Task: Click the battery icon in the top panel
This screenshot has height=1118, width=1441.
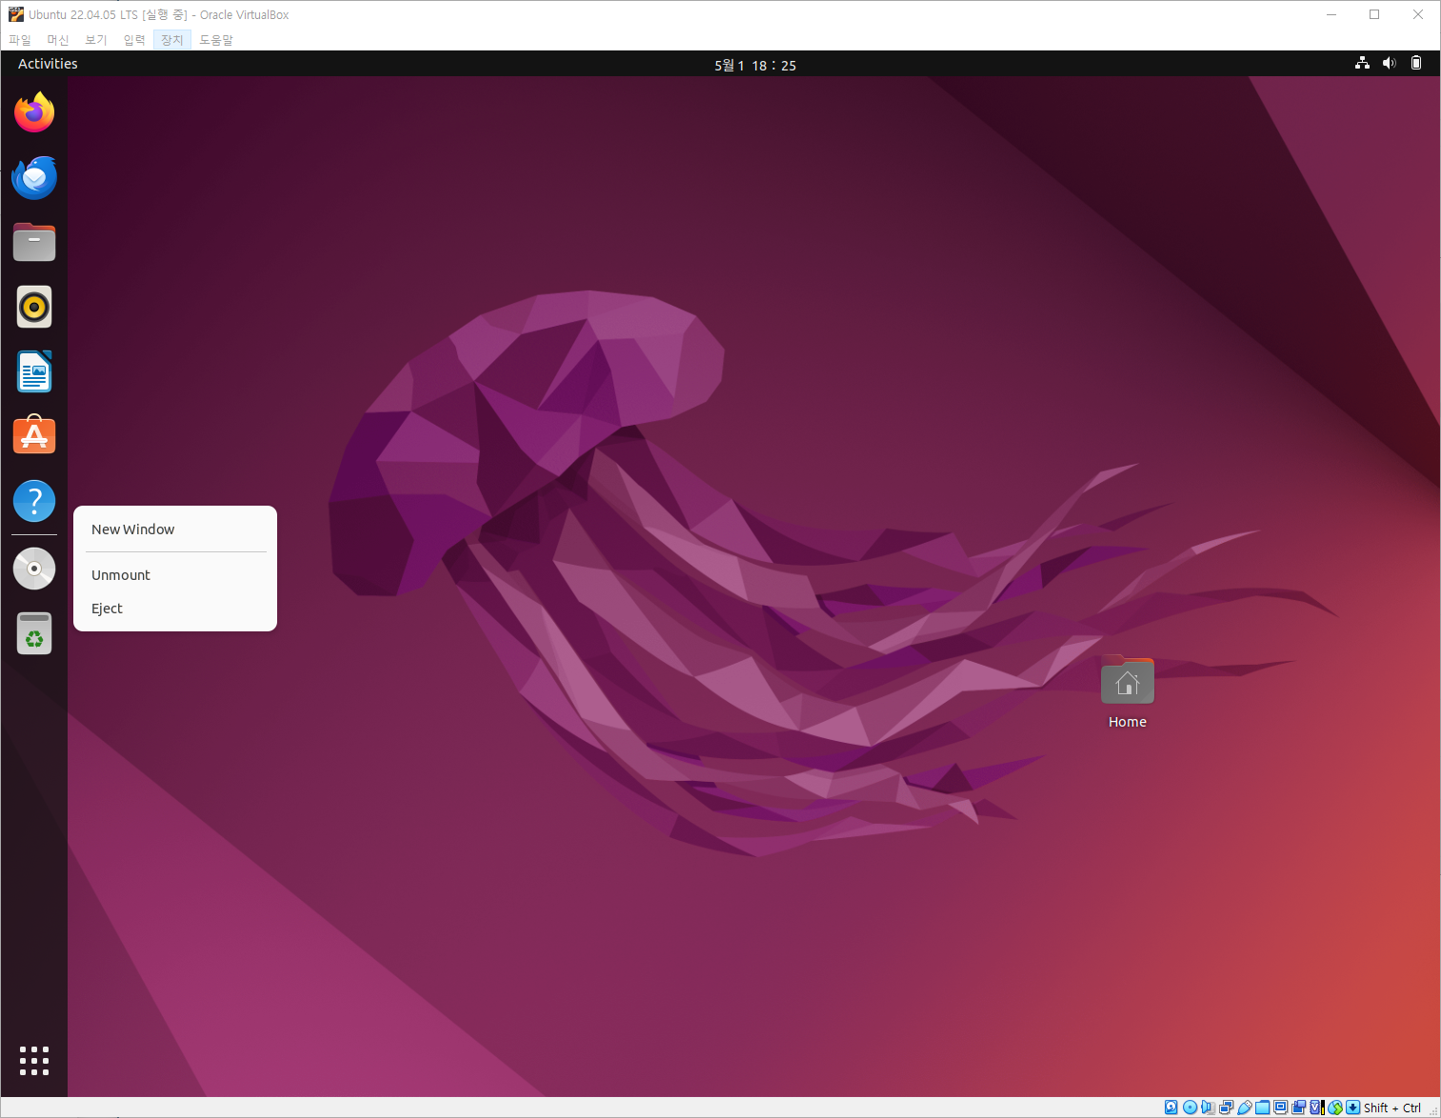Action: pos(1416,63)
